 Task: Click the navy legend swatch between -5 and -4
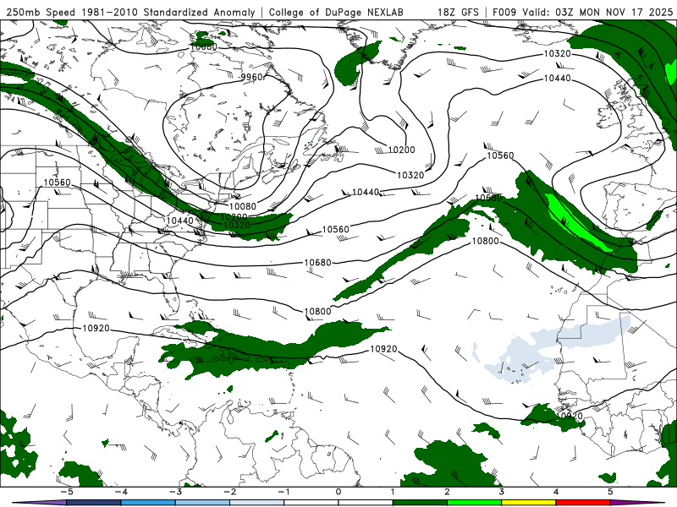point(94,503)
